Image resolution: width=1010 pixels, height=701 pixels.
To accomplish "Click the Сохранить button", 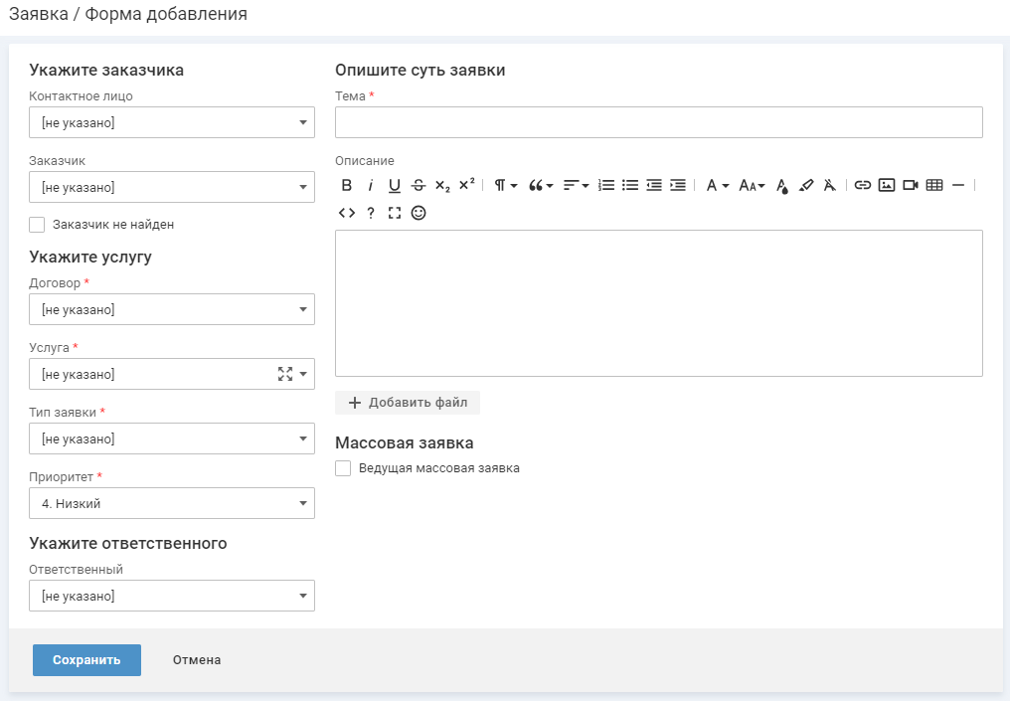I will click(86, 660).
